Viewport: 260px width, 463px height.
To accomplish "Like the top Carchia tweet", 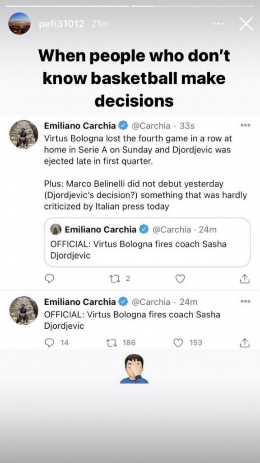I will [180, 279].
